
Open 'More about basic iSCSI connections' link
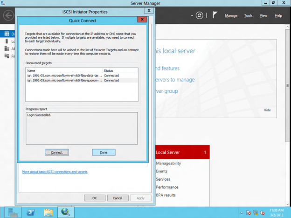click(x=55, y=172)
